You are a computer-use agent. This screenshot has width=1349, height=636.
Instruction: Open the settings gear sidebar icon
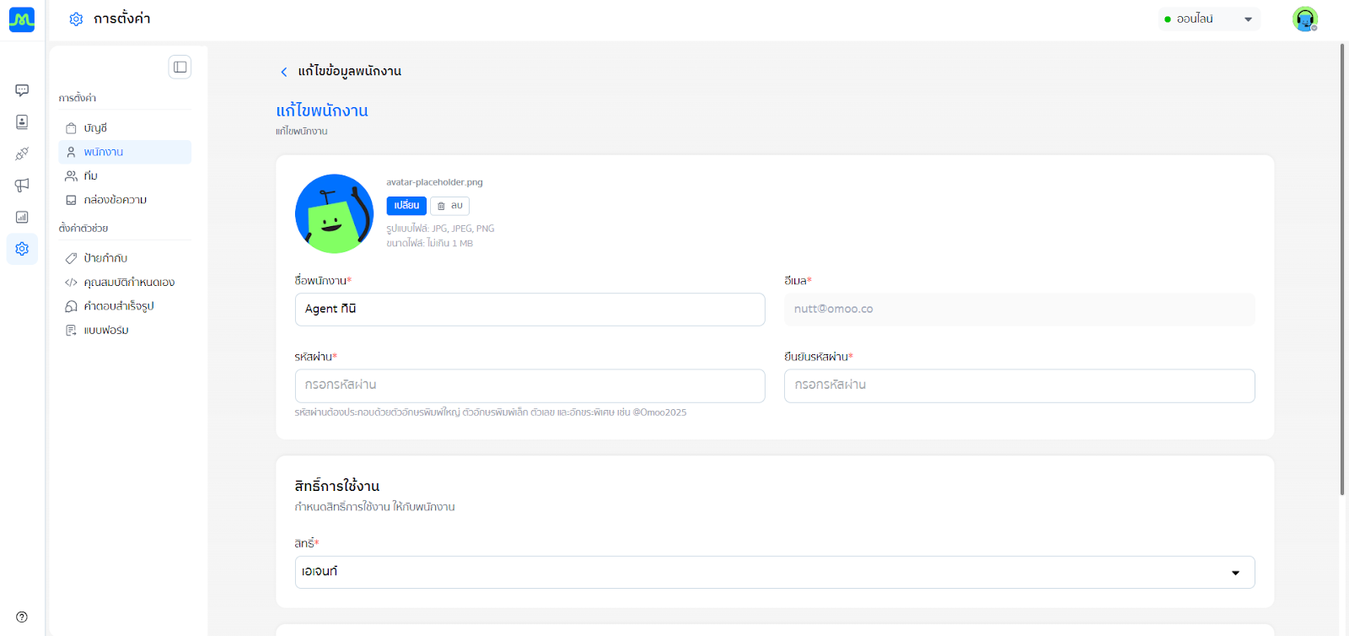(x=22, y=249)
